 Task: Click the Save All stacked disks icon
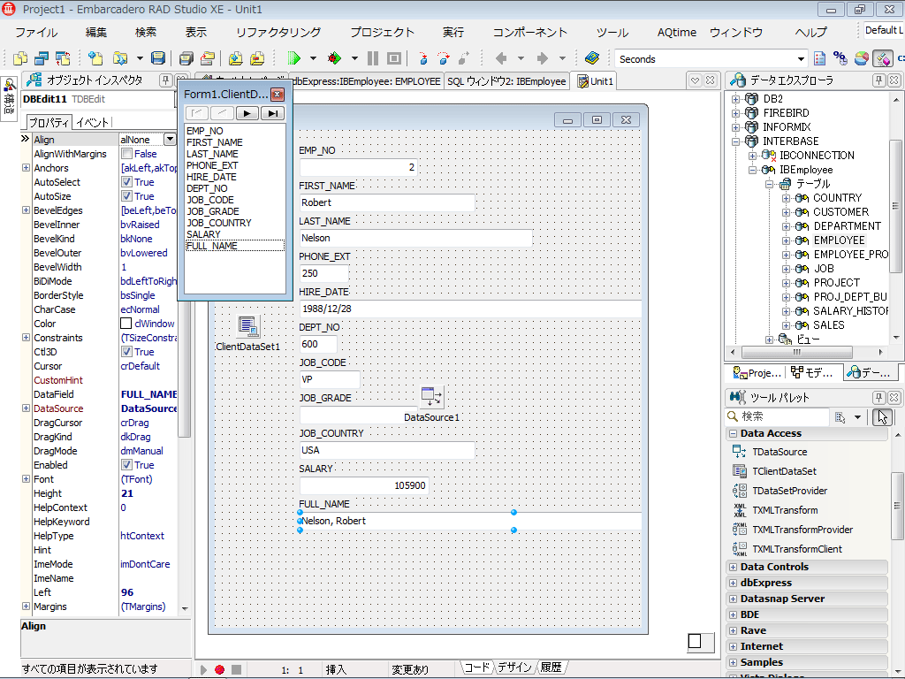click(x=186, y=58)
